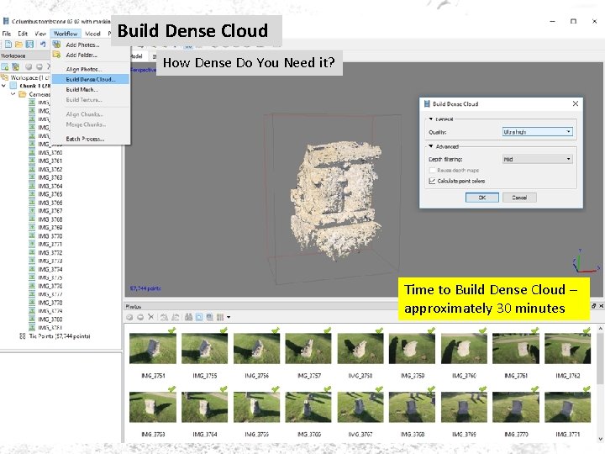Click the highlighted blue view icon in Photos toolbar
The image size is (605, 454).
(x=199, y=317)
